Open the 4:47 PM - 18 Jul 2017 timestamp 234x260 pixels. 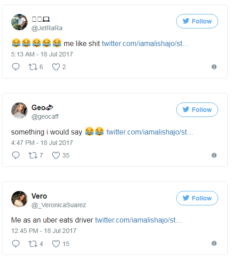(42, 143)
